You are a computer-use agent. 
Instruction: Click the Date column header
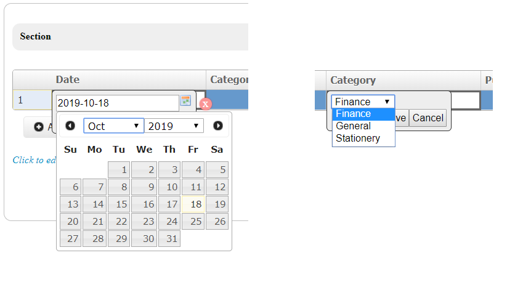[x=68, y=80]
